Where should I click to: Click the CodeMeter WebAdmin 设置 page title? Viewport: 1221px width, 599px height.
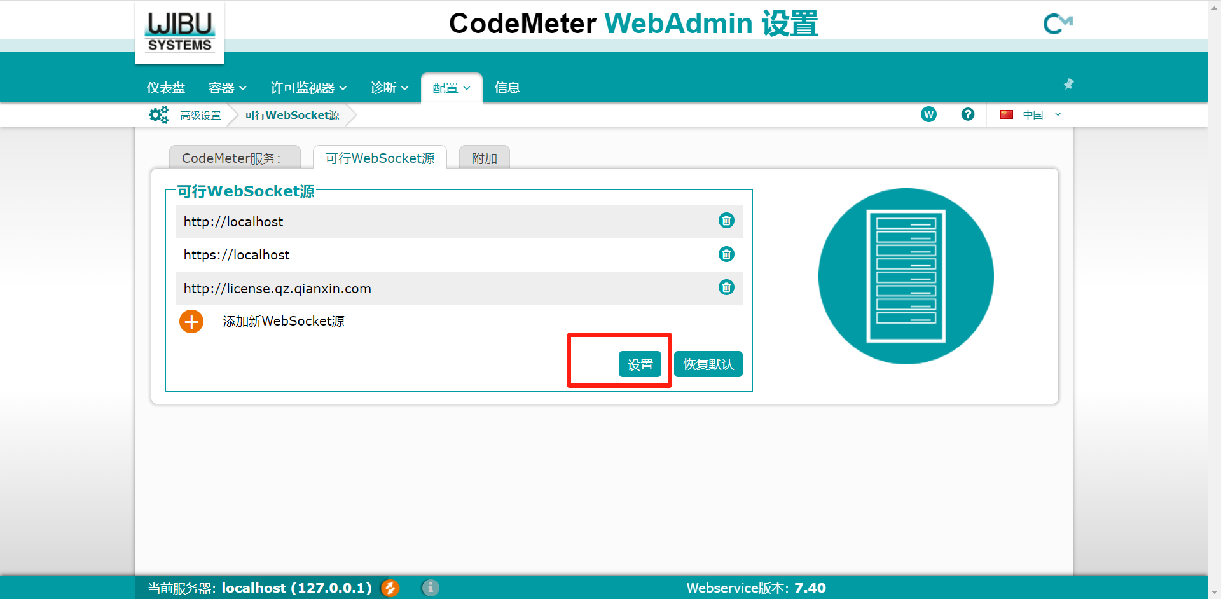633,24
